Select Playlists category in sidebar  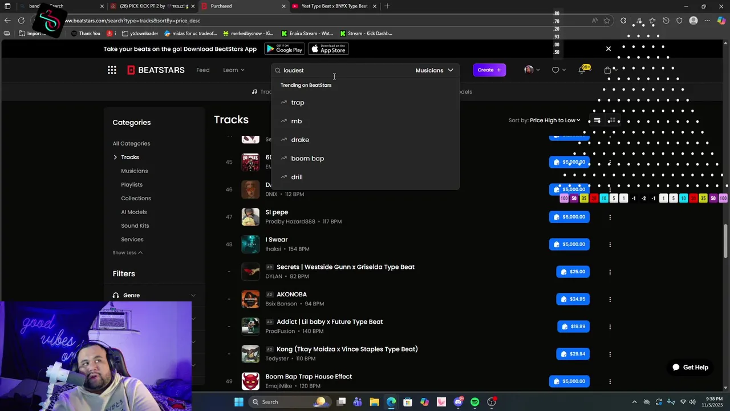tap(132, 185)
